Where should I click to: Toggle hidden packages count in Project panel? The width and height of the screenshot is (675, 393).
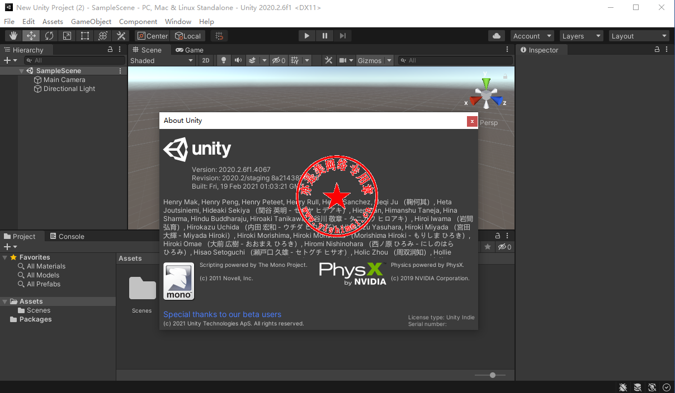click(x=505, y=247)
